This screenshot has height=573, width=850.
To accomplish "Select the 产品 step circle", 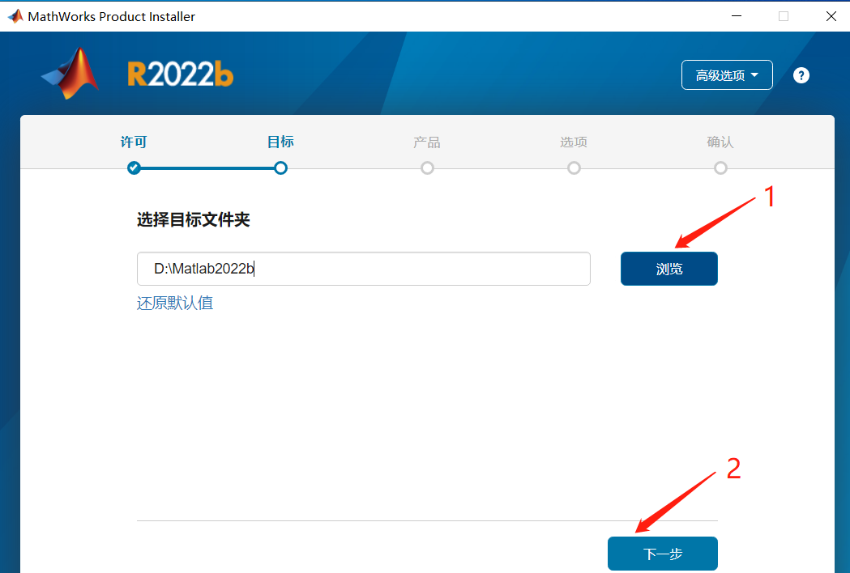I will 427,168.
